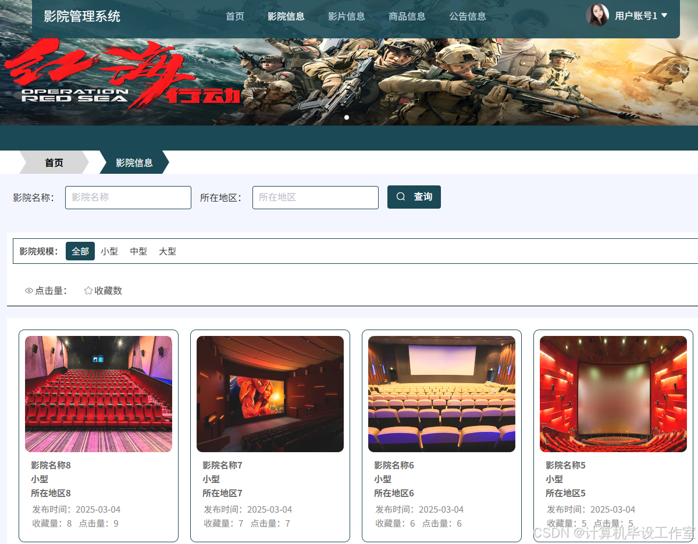Screen dimensions: 698x544
Task: Click the 用户账号1 username text
Action: (636, 16)
